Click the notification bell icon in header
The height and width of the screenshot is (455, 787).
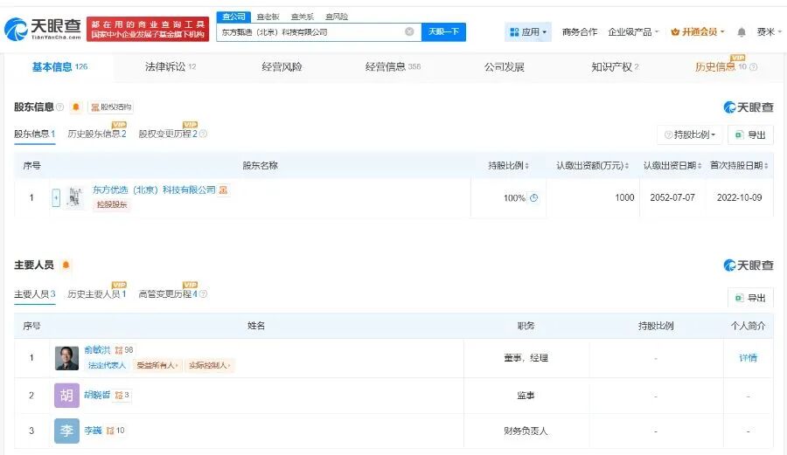coord(742,32)
